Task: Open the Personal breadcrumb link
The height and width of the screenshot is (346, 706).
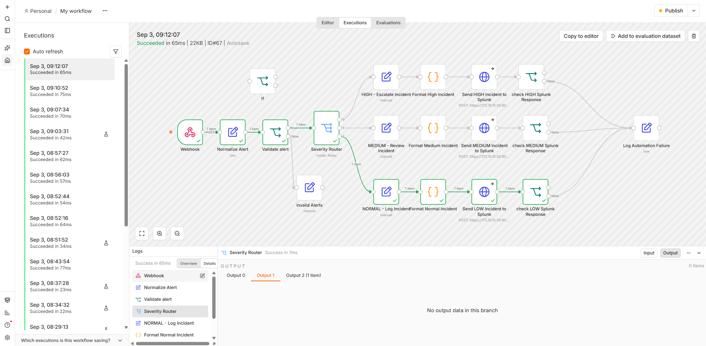Action: (38, 11)
